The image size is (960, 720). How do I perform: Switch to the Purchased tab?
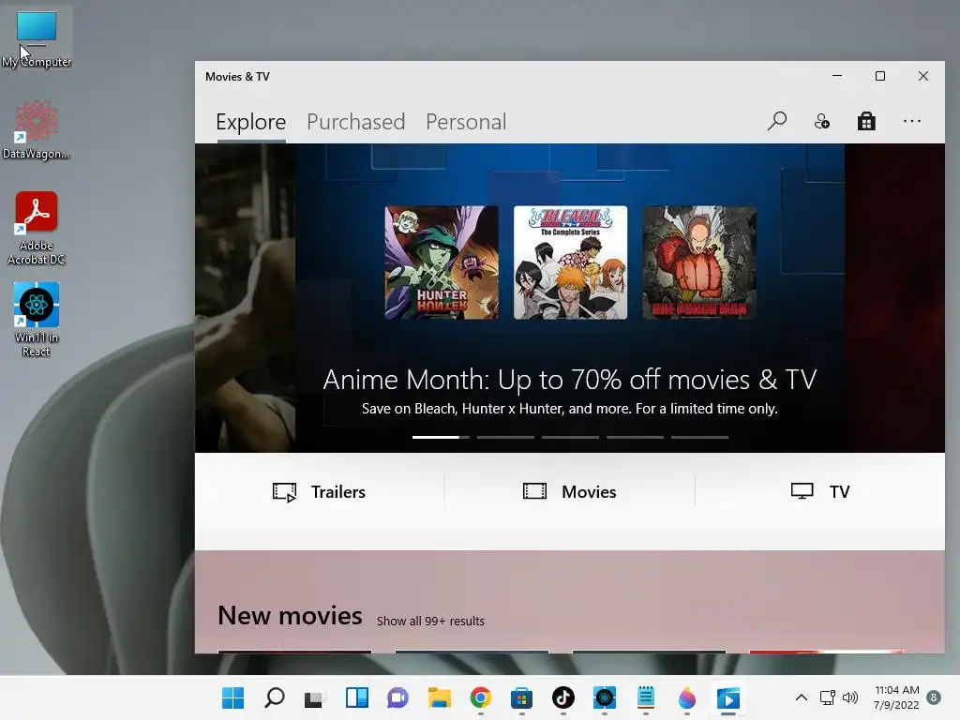(x=355, y=122)
